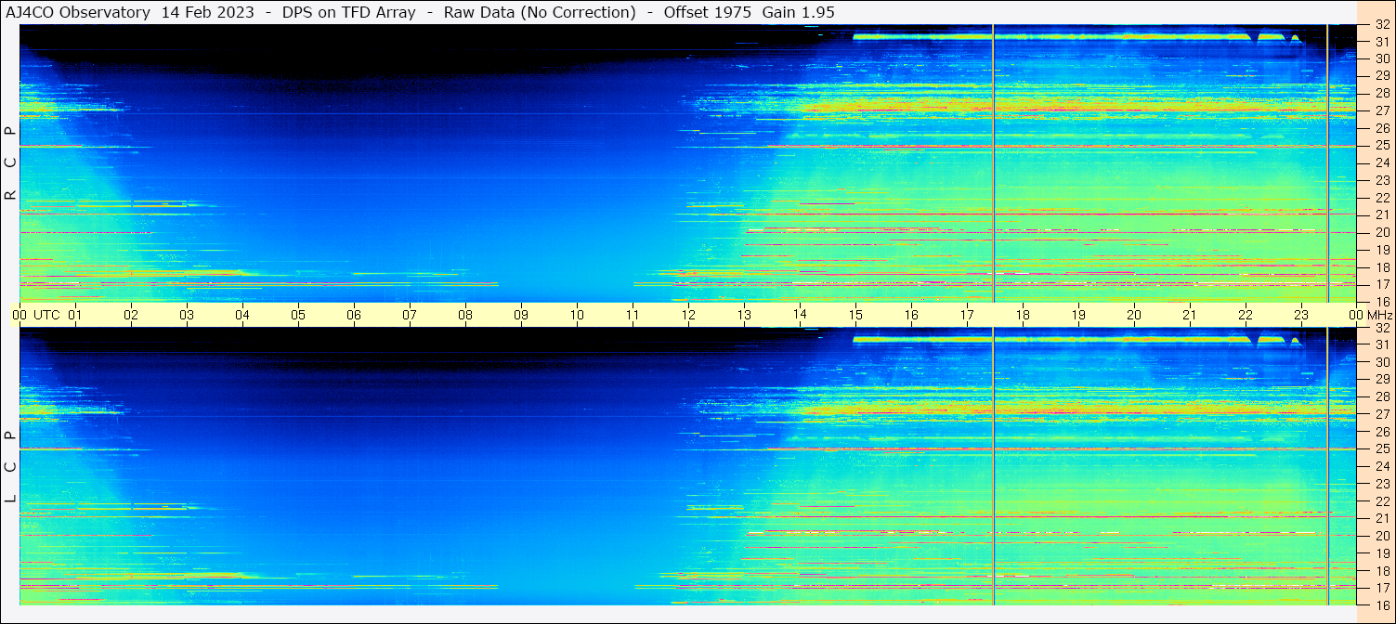The width and height of the screenshot is (1396, 624).
Task: Click hour '10' on the UTC axis
Action: pyautogui.click(x=577, y=315)
